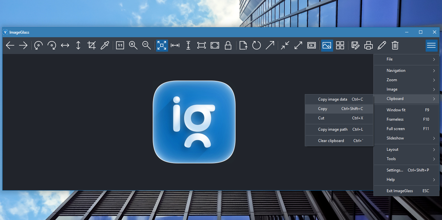
Task: Expand the Help submenu
Action: click(406, 180)
